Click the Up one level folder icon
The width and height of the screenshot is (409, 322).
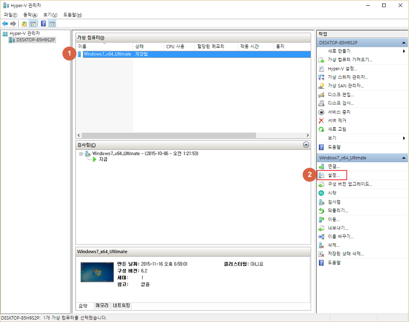point(25,24)
